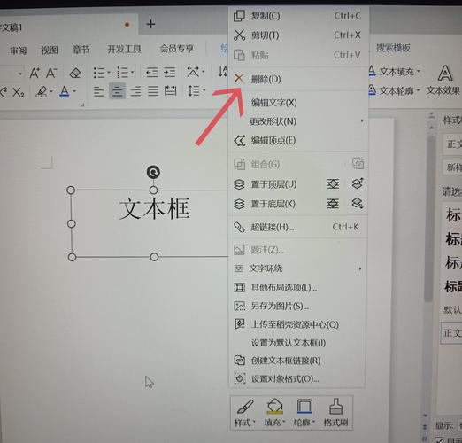Select Edit Points (编辑顶点) entry
Viewport: 462px width, 443px height.
[297, 140]
